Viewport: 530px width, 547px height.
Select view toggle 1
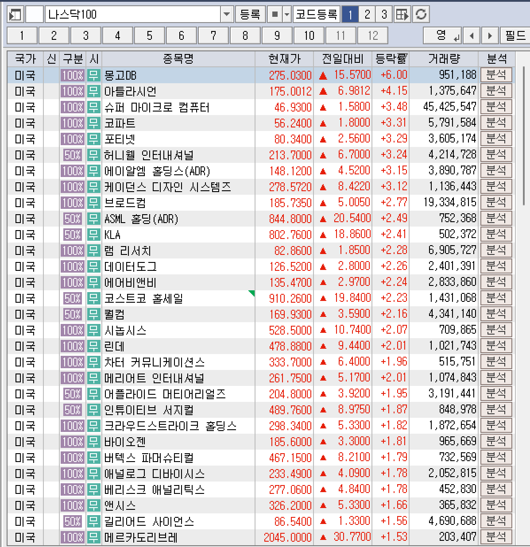click(350, 15)
